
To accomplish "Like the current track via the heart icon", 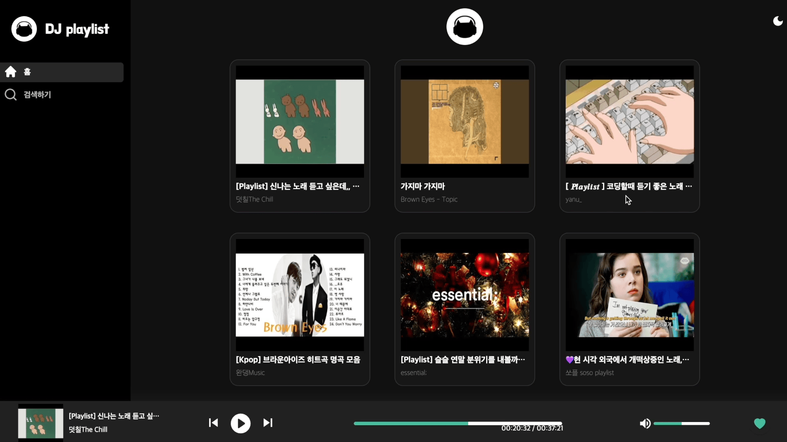I will (760, 424).
